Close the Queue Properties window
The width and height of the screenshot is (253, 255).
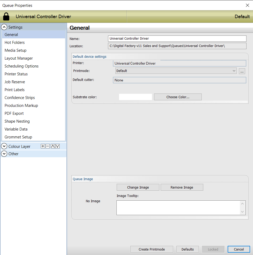click(247, 5)
